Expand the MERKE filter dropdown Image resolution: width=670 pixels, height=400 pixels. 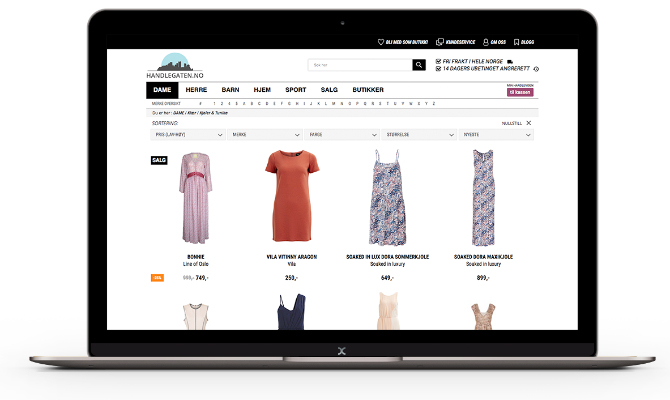(265, 135)
